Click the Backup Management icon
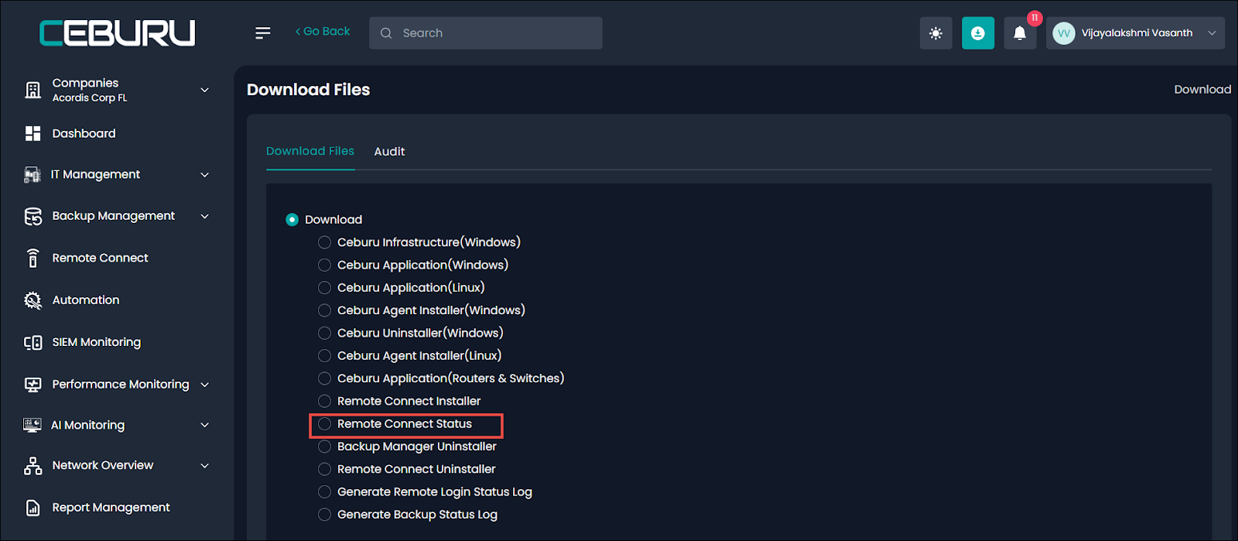 (32, 216)
